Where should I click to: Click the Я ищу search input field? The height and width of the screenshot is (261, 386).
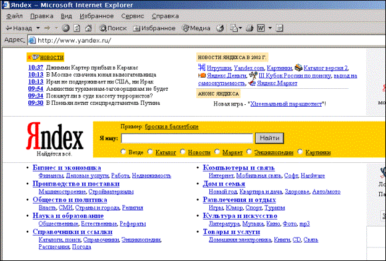pos(187,138)
